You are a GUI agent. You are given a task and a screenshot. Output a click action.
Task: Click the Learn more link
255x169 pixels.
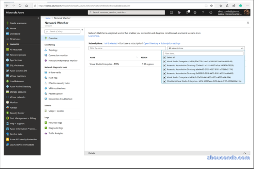pos(94,36)
